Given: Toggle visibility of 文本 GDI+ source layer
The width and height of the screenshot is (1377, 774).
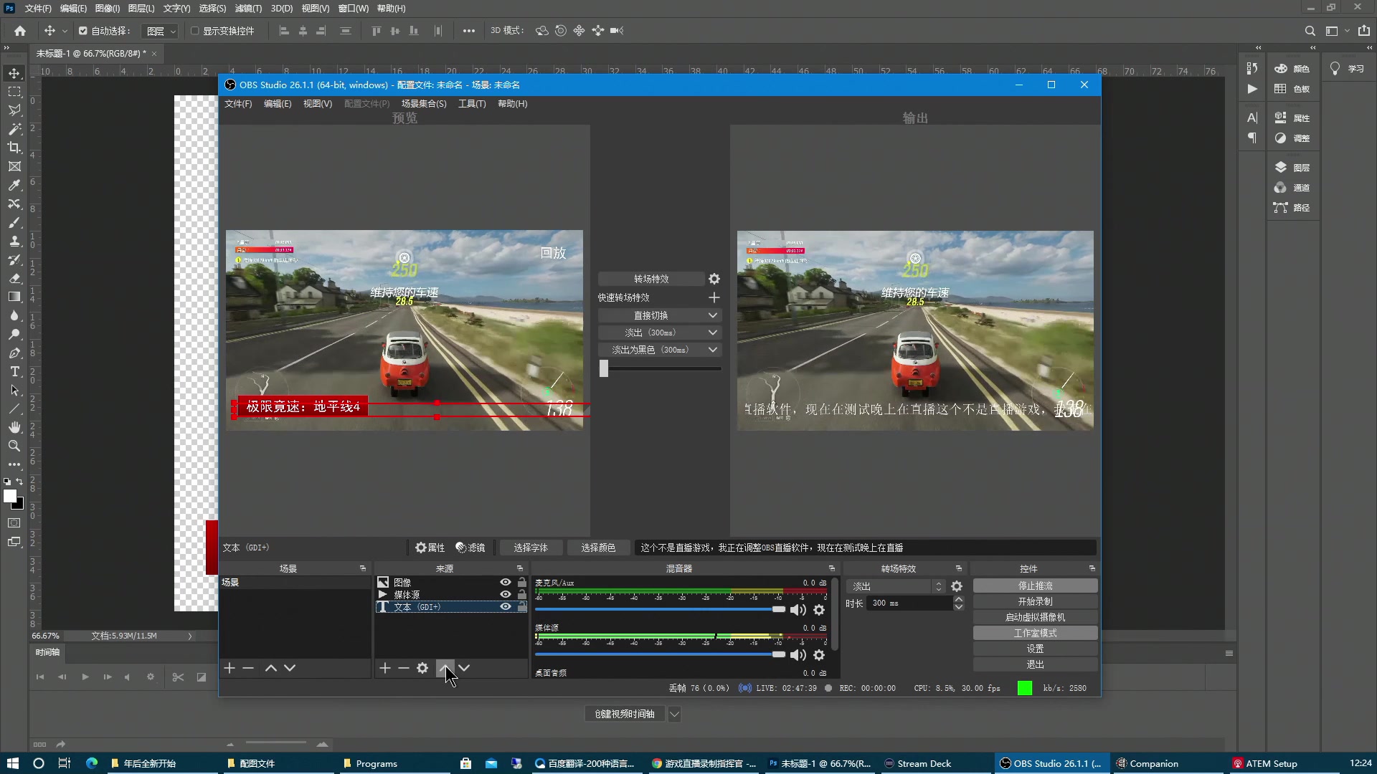Looking at the screenshot, I should click(505, 607).
